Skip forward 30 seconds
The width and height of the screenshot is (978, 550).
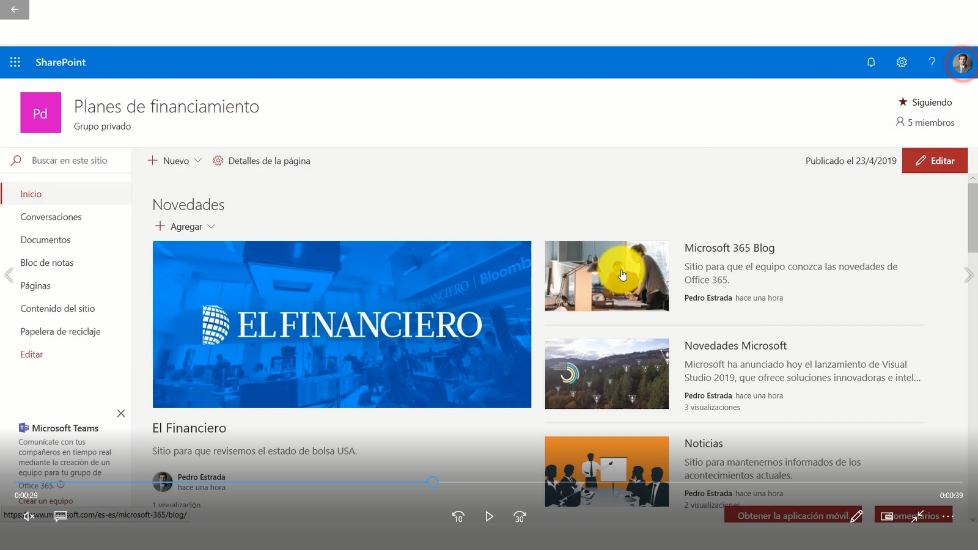pyautogui.click(x=520, y=516)
